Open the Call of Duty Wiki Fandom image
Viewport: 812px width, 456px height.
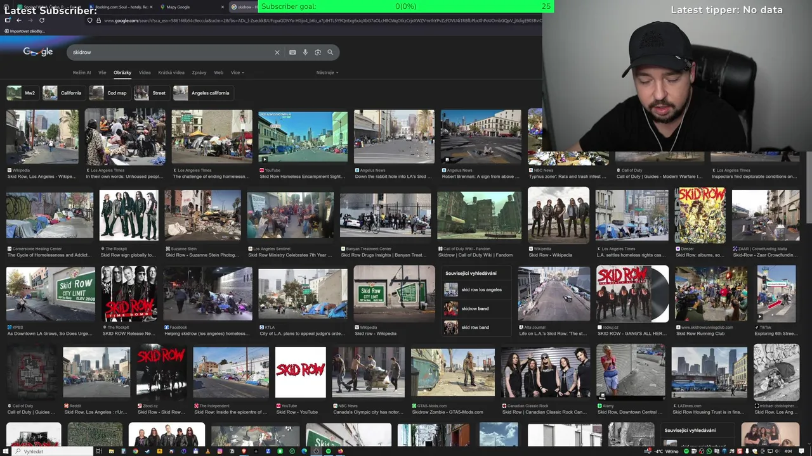click(x=479, y=215)
